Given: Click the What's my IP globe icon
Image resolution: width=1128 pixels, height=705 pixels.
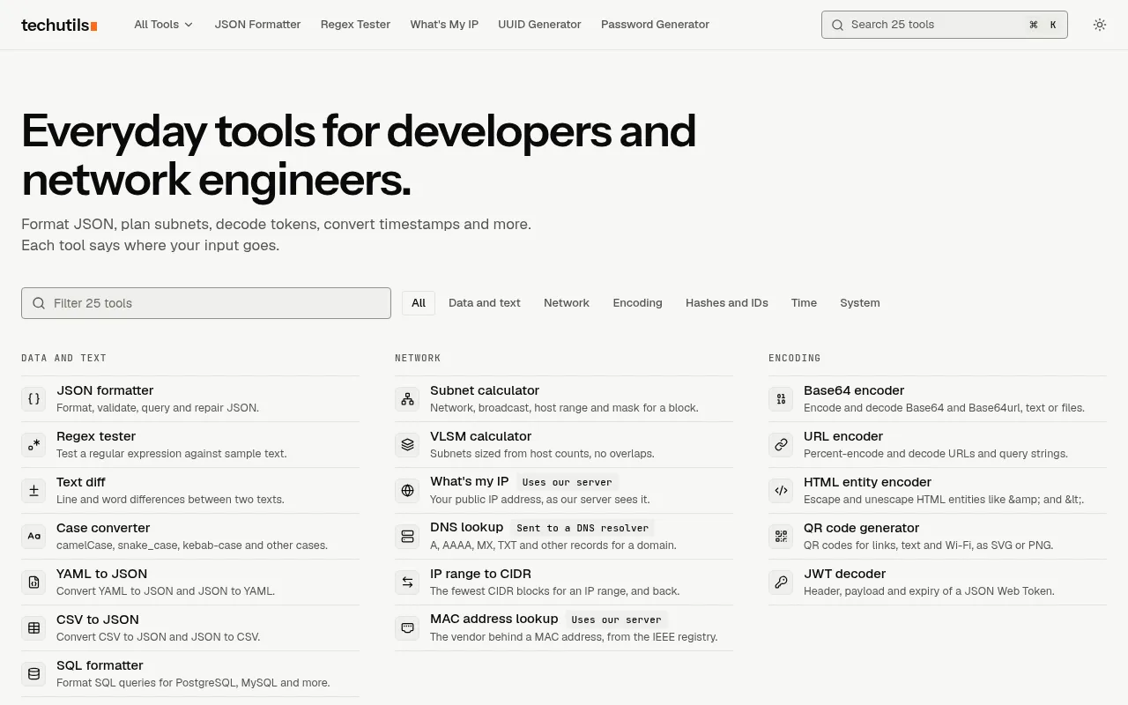Looking at the screenshot, I should tap(407, 490).
